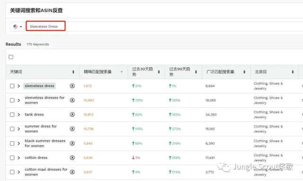Sort by 过去90天趋势 column arrows
Image resolution: width=303 pixels, height=181 pixels.
196,72
